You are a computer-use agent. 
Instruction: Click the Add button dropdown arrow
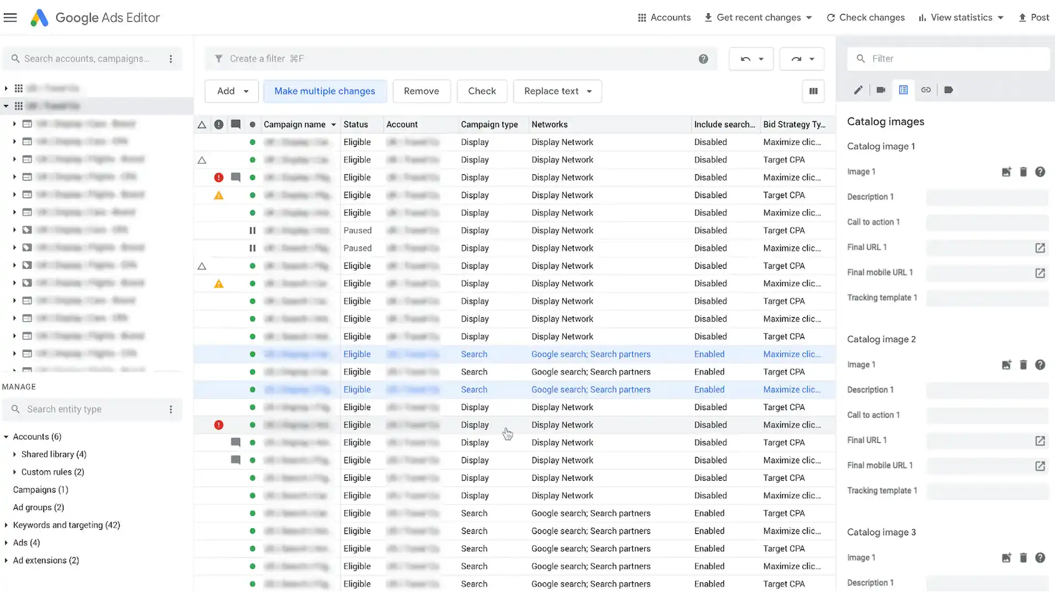(245, 91)
